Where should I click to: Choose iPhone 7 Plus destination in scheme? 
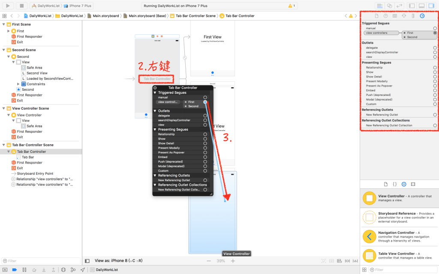tap(78, 6)
